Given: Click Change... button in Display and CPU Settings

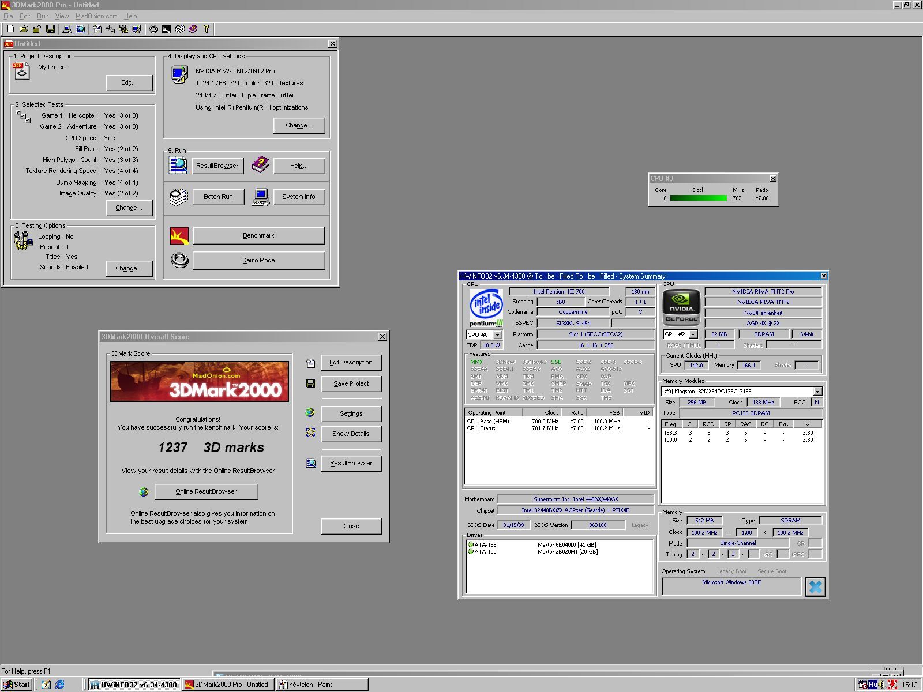Looking at the screenshot, I should [299, 125].
